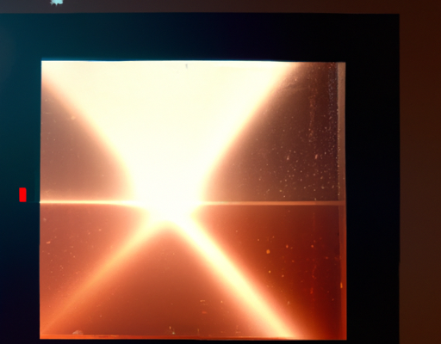Click the speckled dusty area in upper right
The image size is (441, 344).
[x=310, y=138]
